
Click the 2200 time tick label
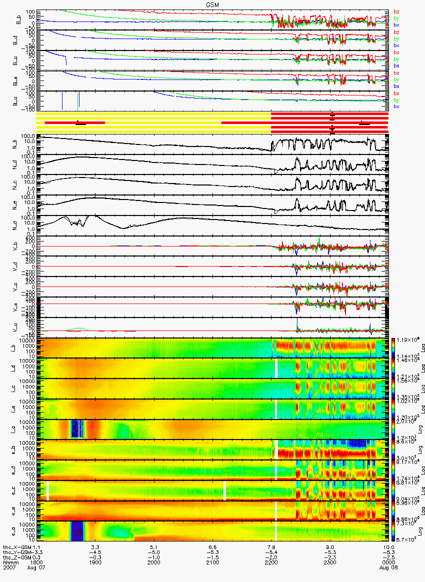click(271, 562)
